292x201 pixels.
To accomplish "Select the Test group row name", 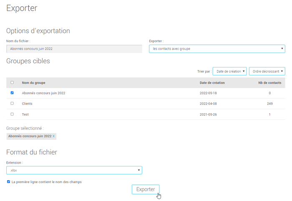I will tap(25, 114).
